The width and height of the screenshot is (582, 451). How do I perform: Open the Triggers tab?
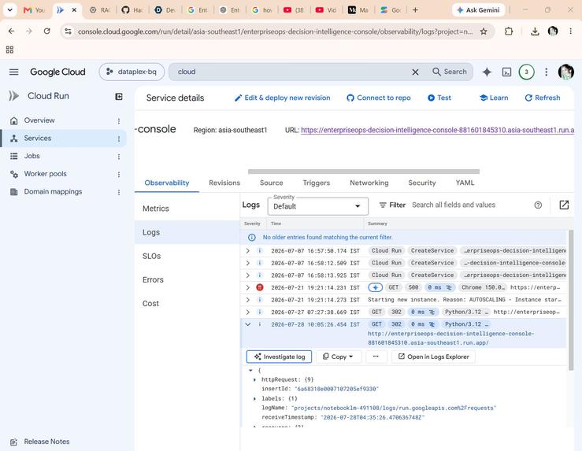click(317, 183)
